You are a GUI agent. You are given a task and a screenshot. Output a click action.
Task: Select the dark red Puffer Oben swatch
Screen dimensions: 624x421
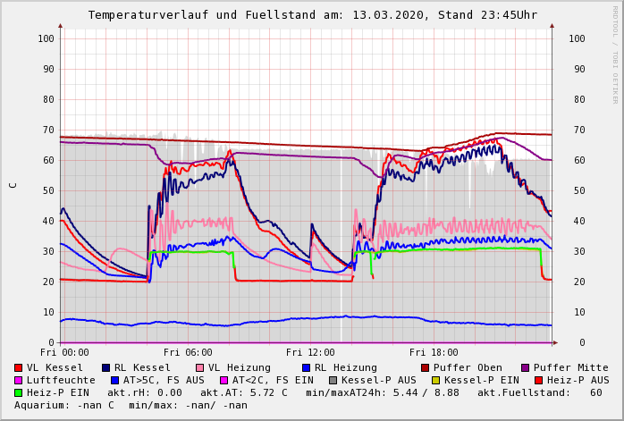425,368
